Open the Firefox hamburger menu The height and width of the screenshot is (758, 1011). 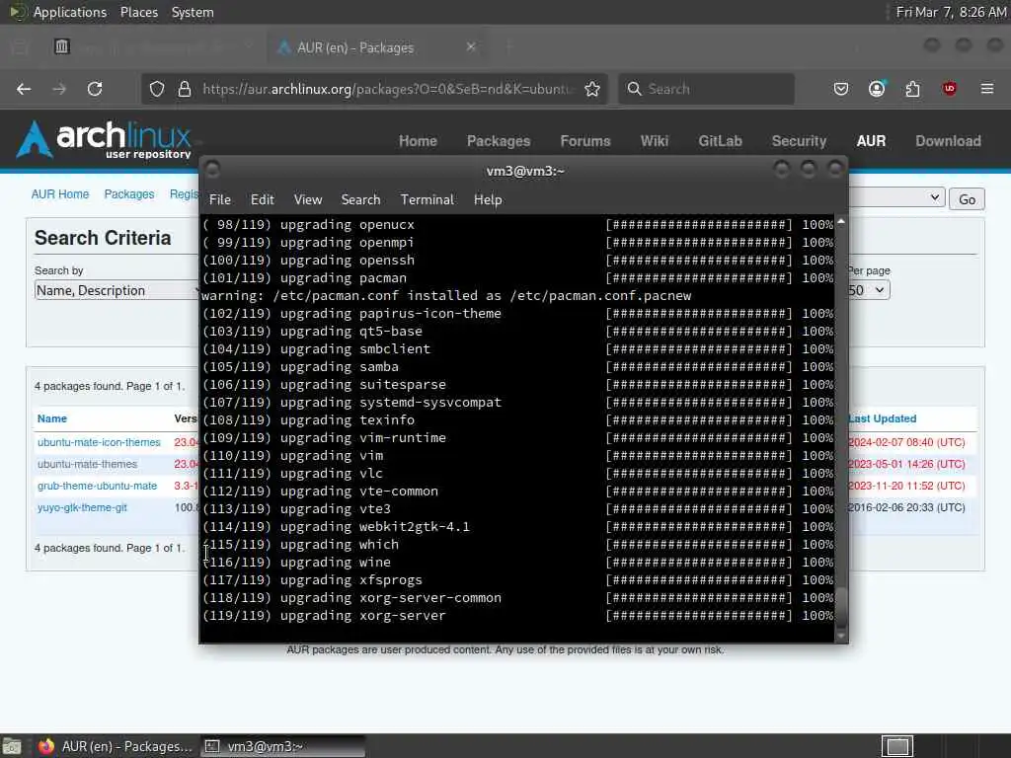[x=987, y=89]
